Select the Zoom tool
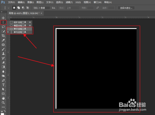Image resolution: width=155 pixels, height=115 pixels. coord(3,103)
